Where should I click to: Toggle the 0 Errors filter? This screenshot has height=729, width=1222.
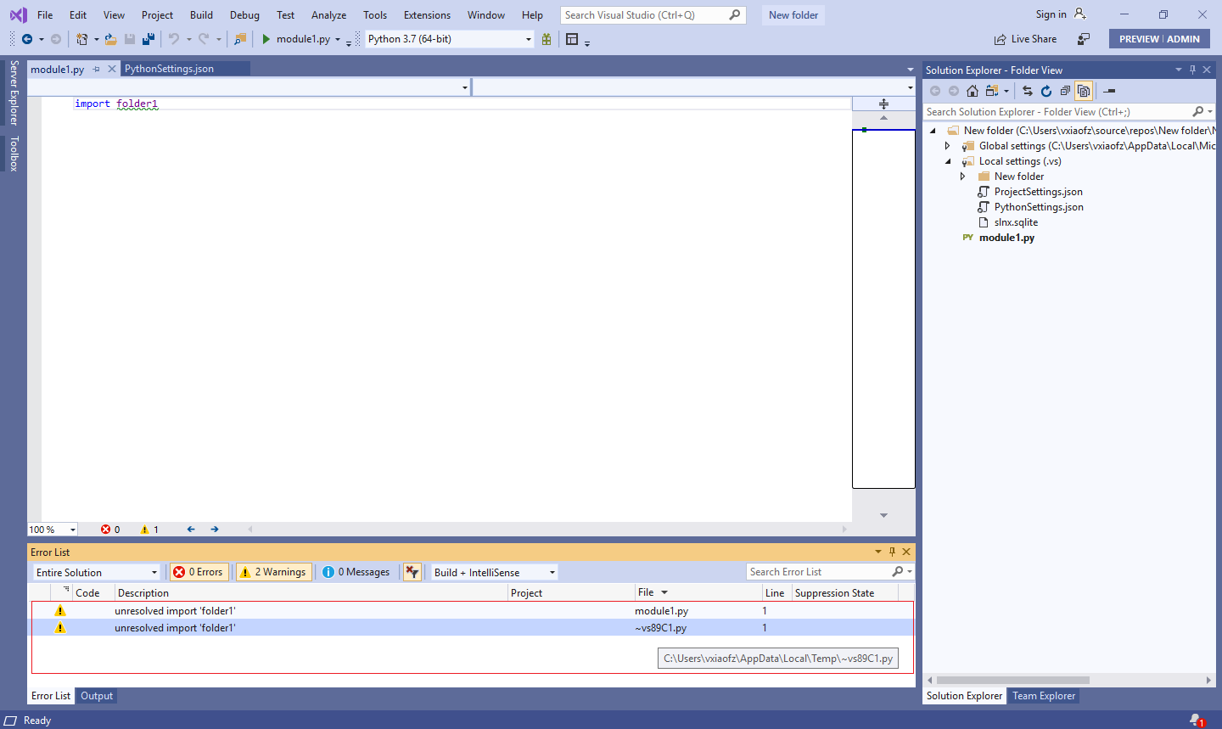point(199,571)
